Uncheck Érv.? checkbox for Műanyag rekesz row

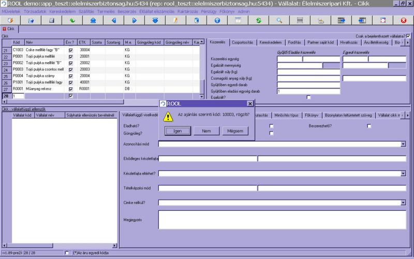tap(70, 89)
